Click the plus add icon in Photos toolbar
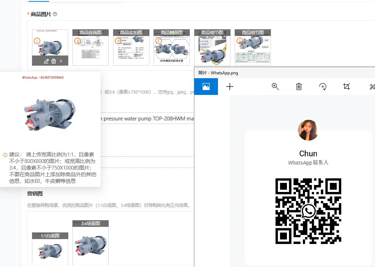The height and width of the screenshot is (267, 375). click(x=229, y=87)
